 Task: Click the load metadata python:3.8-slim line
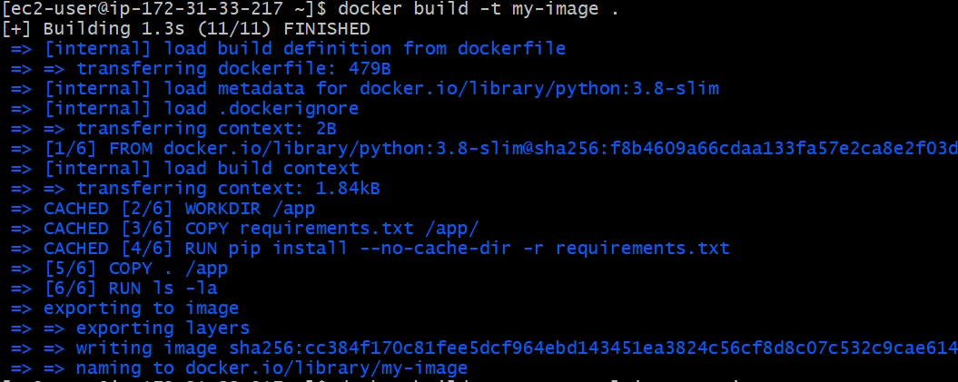[x=365, y=89]
